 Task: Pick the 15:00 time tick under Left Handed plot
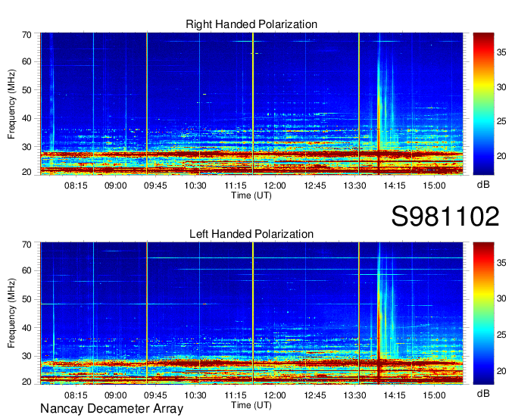(434, 395)
